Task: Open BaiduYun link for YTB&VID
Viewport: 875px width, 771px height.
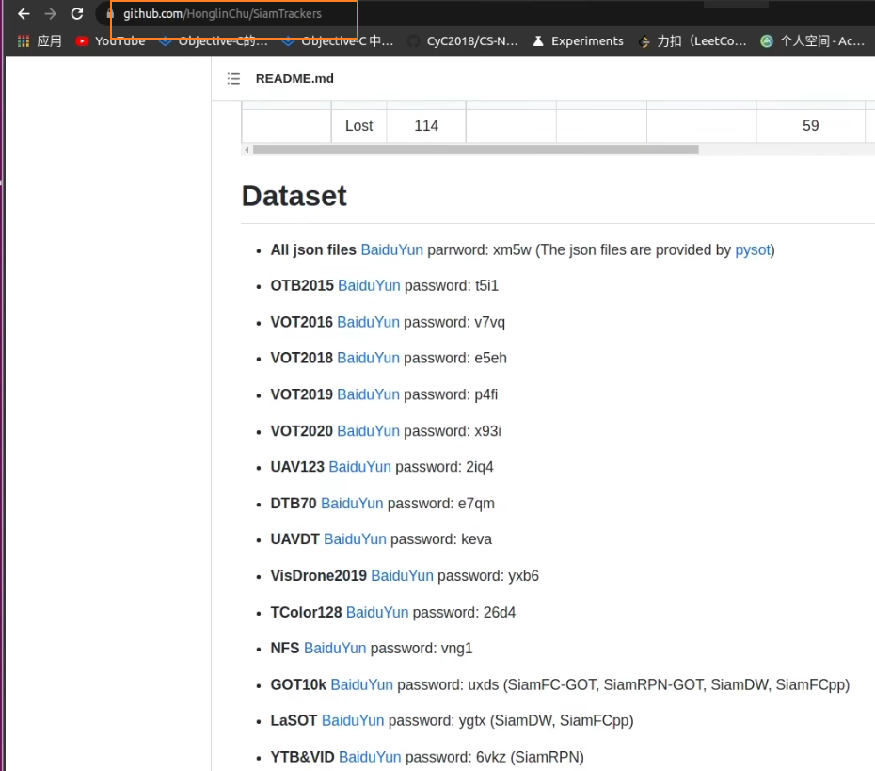Action: [x=370, y=757]
